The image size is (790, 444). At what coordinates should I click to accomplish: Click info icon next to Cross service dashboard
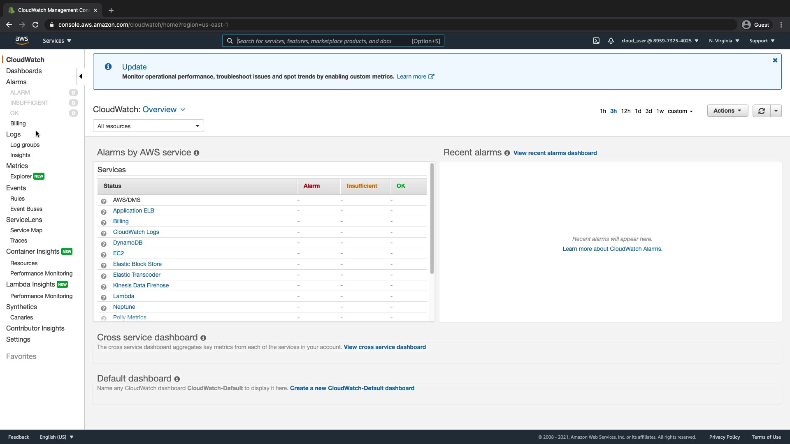(x=203, y=338)
